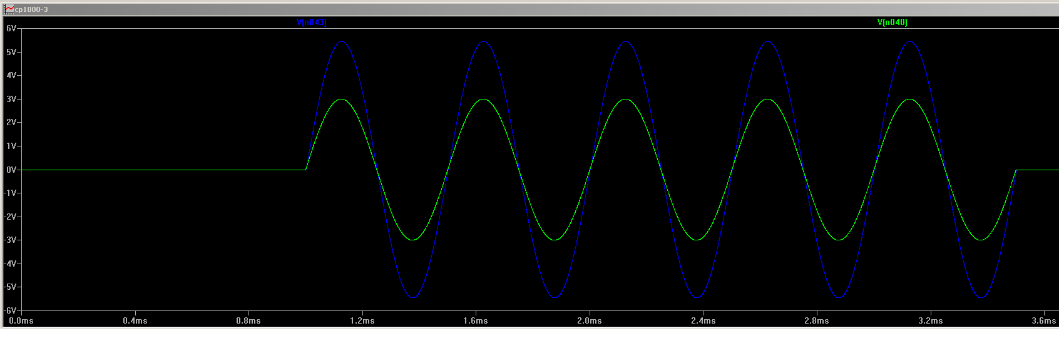Click the -2V vertical axis label
This screenshot has width=1059, height=338.
9,217
